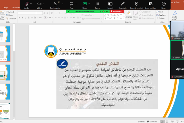The image size is (184, 123).
Task: Open the Align Text menu
Action: tap(87, 15)
